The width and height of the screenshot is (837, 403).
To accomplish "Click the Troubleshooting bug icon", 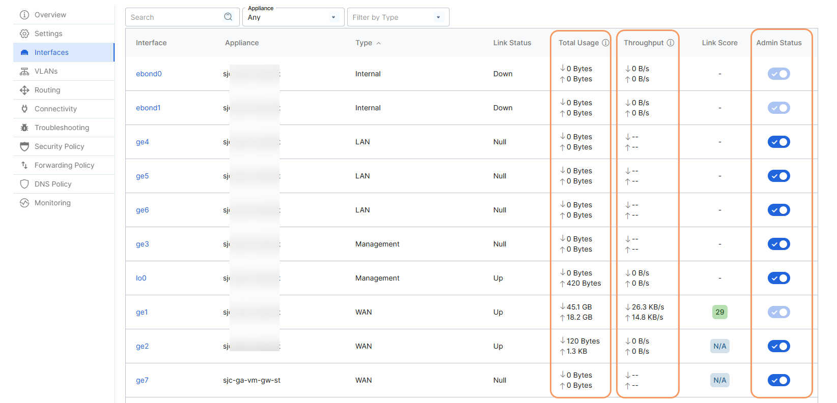I will [24, 128].
